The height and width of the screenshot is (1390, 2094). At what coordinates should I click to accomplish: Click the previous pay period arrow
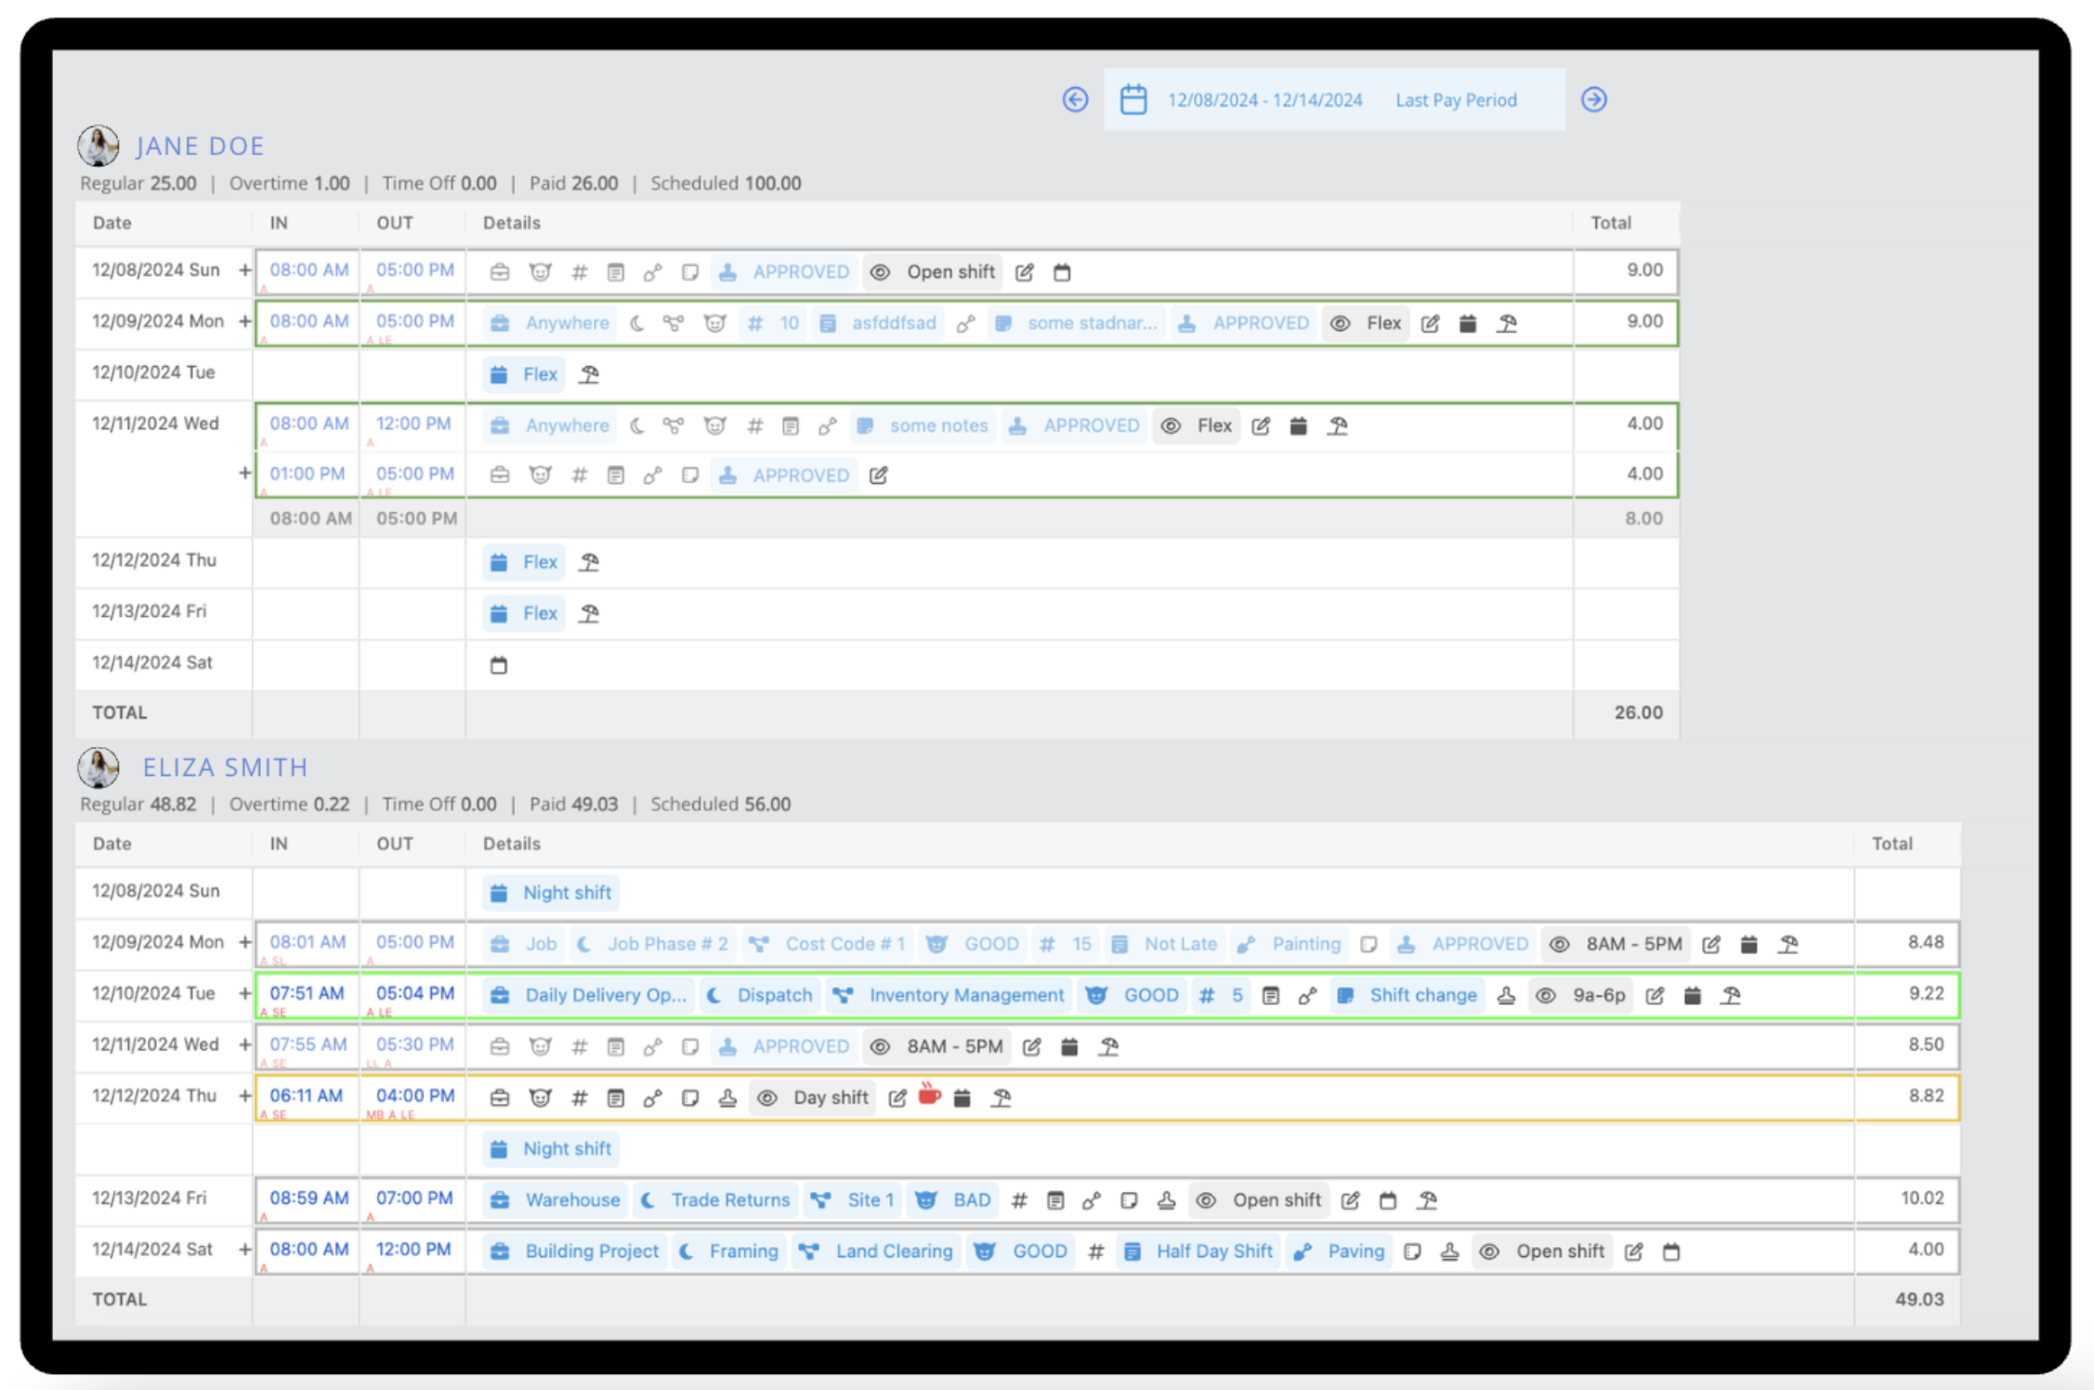click(1075, 99)
